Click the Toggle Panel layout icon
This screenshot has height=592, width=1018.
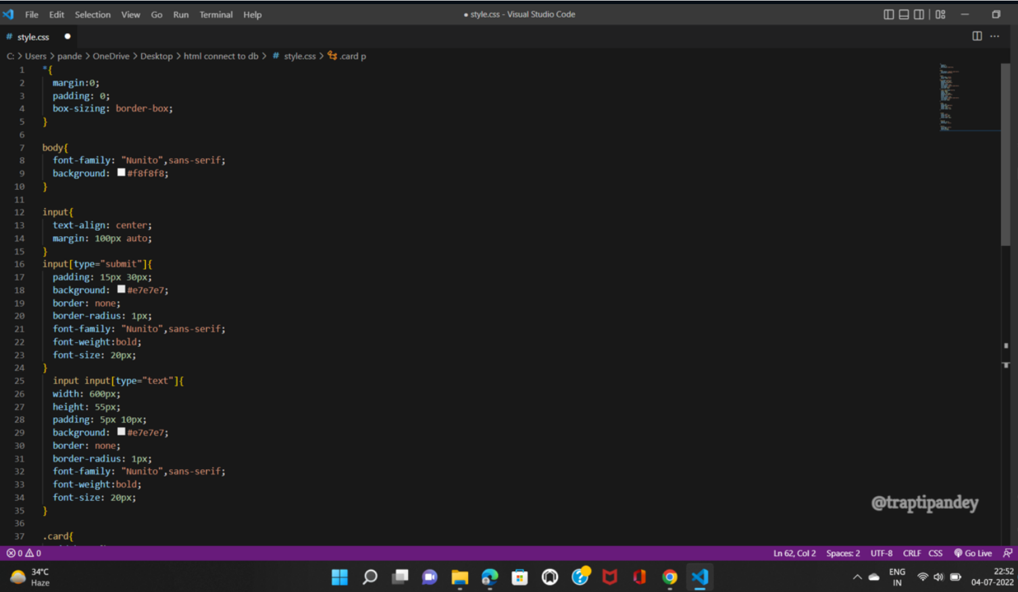point(903,14)
